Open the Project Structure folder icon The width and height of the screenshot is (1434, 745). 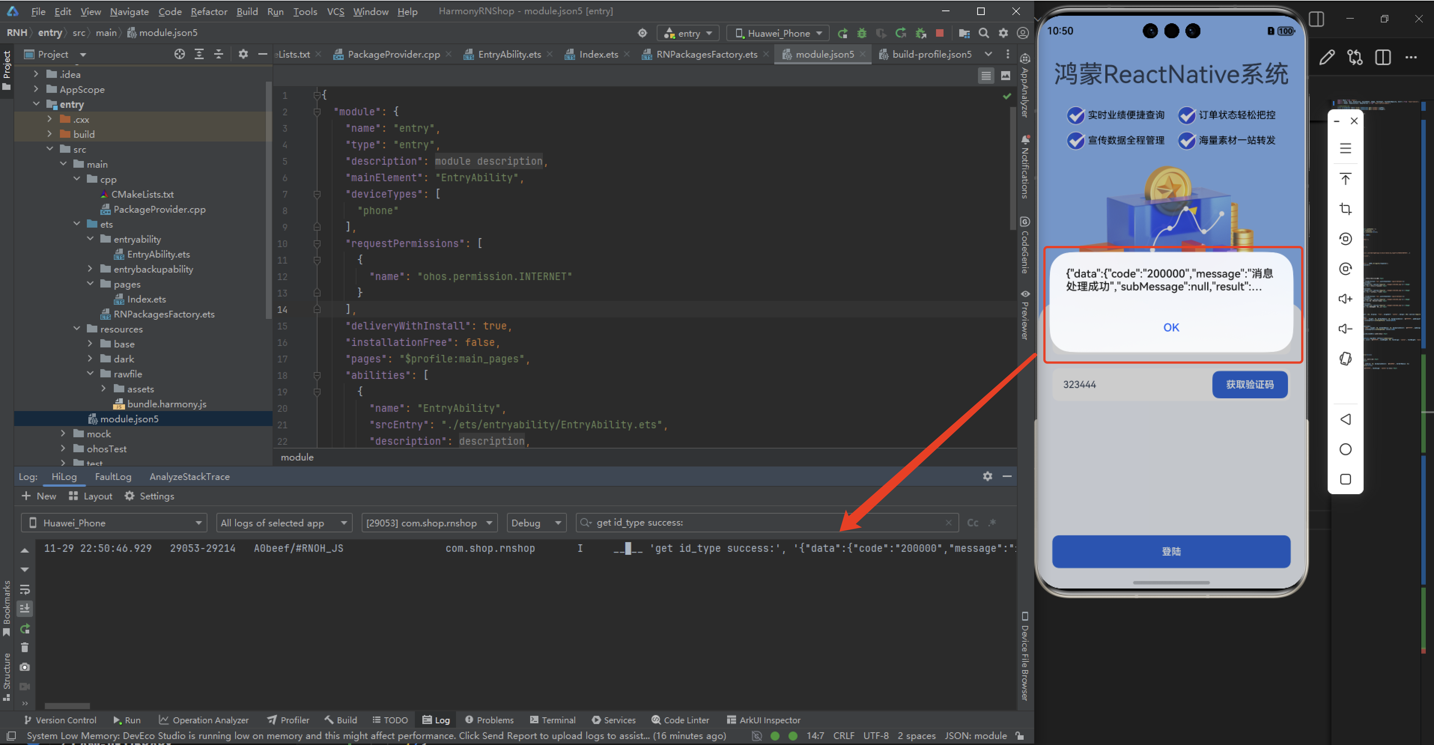[x=964, y=33]
